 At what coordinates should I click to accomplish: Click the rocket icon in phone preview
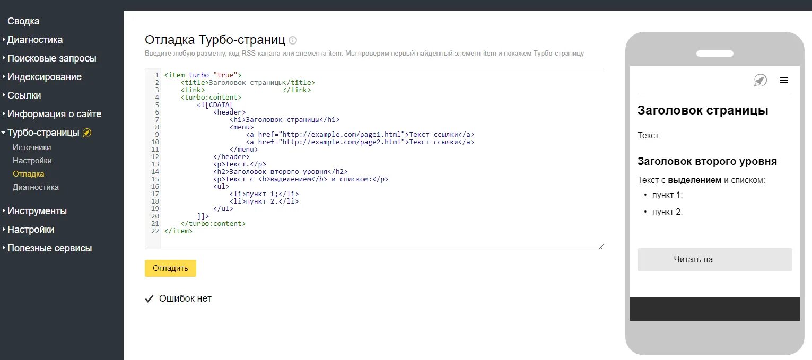point(760,80)
